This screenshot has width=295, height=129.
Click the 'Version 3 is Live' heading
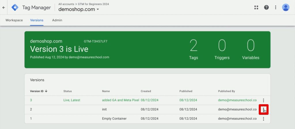[x=59, y=49]
